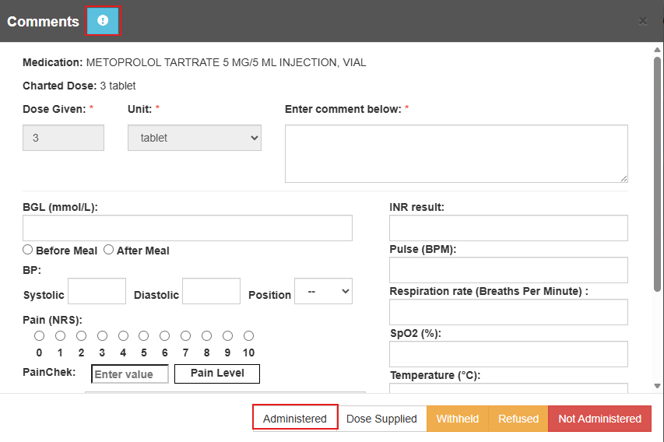Click into the comment text area

456,153
